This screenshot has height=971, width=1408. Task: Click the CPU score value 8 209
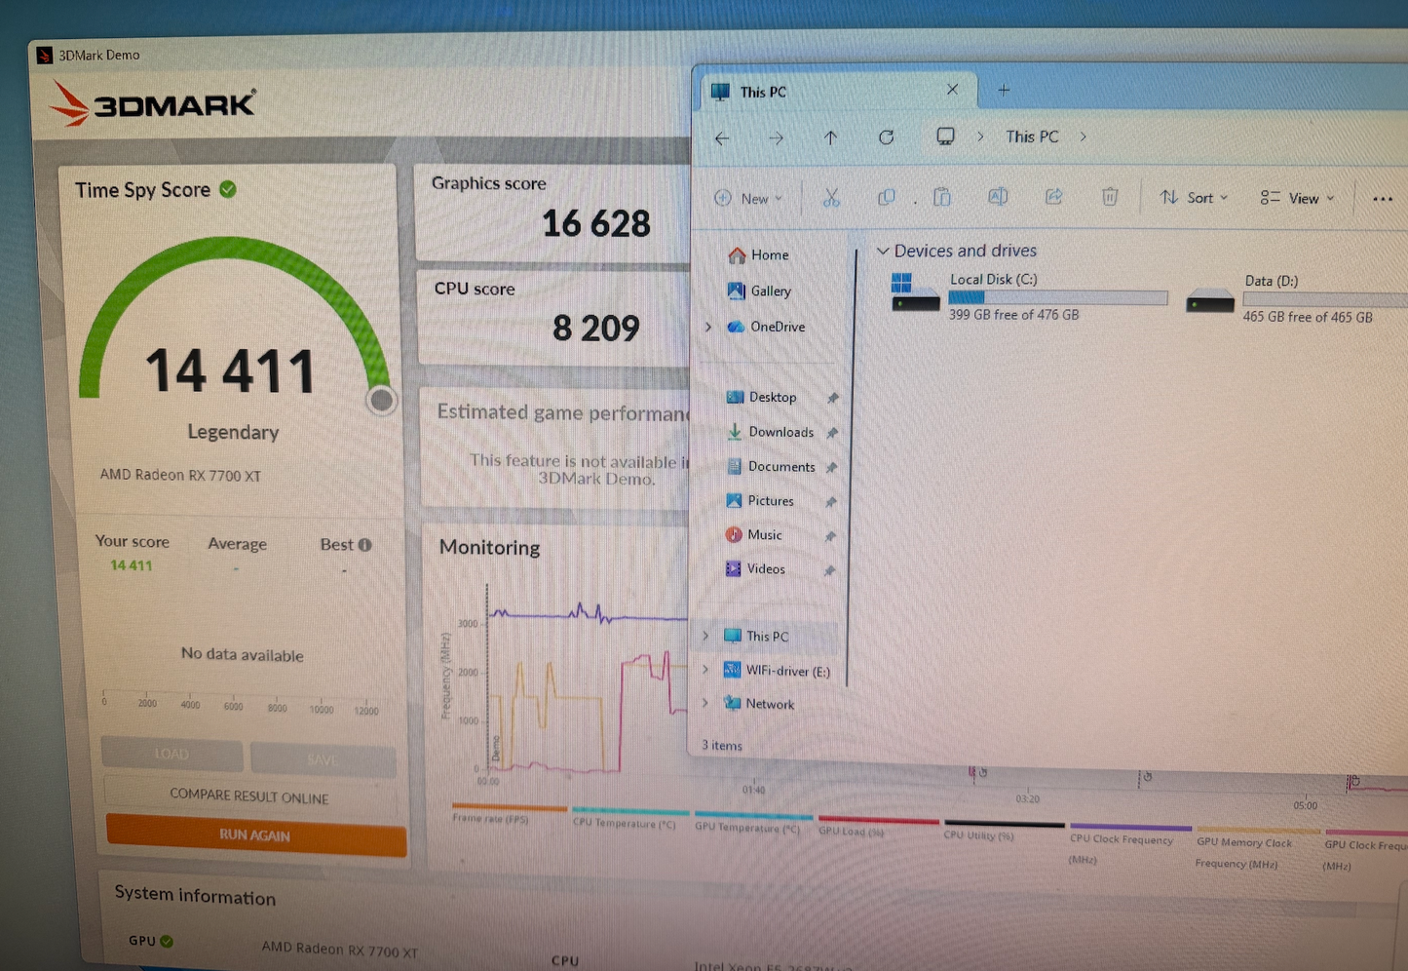(596, 329)
